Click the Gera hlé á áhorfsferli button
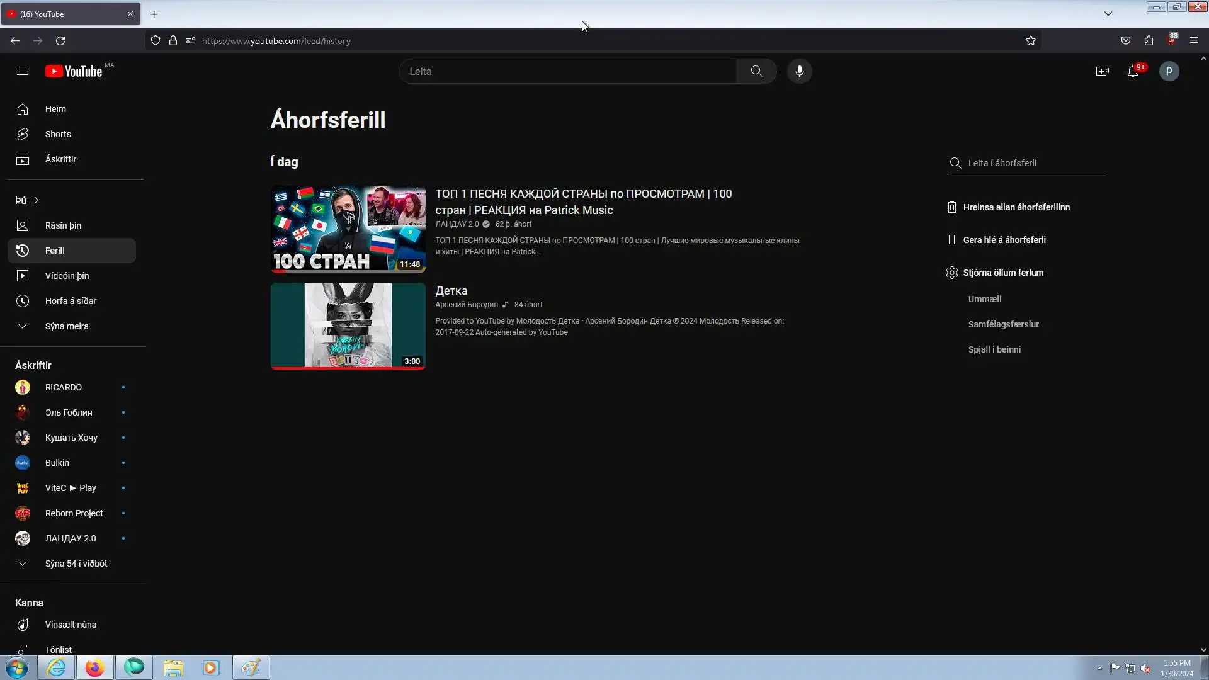 (x=1004, y=240)
